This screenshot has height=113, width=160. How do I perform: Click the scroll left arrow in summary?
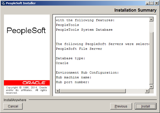(58, 91)
